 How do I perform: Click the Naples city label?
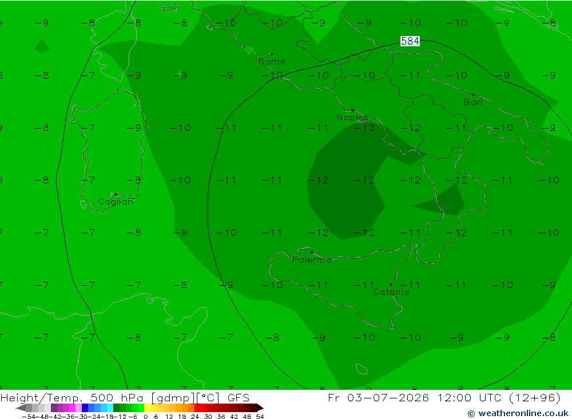pos(352,117)
